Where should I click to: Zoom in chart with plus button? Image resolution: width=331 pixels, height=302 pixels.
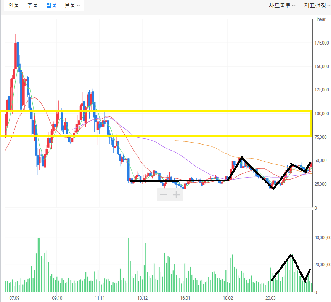176,195
